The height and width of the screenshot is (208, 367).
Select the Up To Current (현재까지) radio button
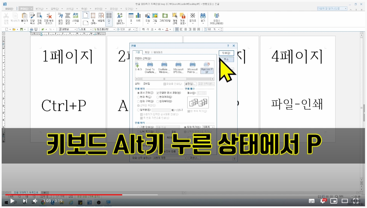click(158, 97)
